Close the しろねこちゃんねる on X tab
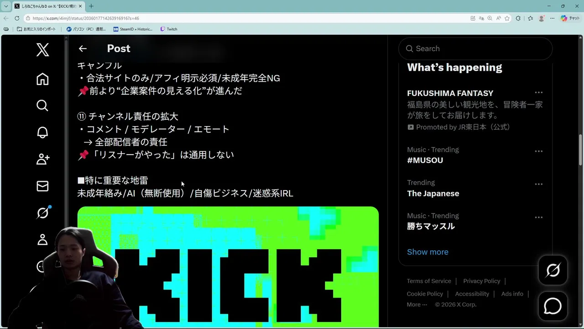 [80, 6]
